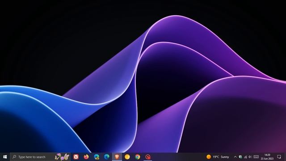Click the 'Type here to search' box
Viewport: 286px width, 161px height.
(40, 157)
